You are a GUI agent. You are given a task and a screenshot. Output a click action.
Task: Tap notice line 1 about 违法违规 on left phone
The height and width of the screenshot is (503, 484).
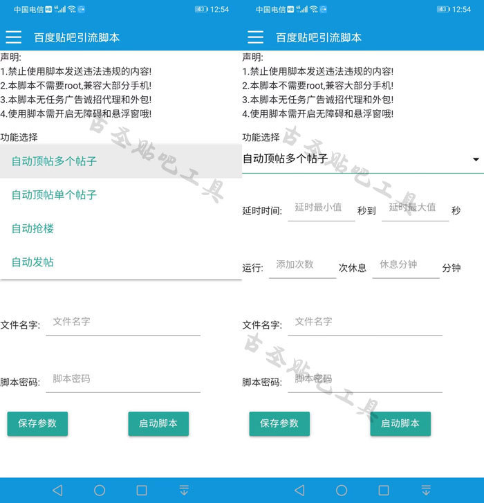tap(75, 71)
